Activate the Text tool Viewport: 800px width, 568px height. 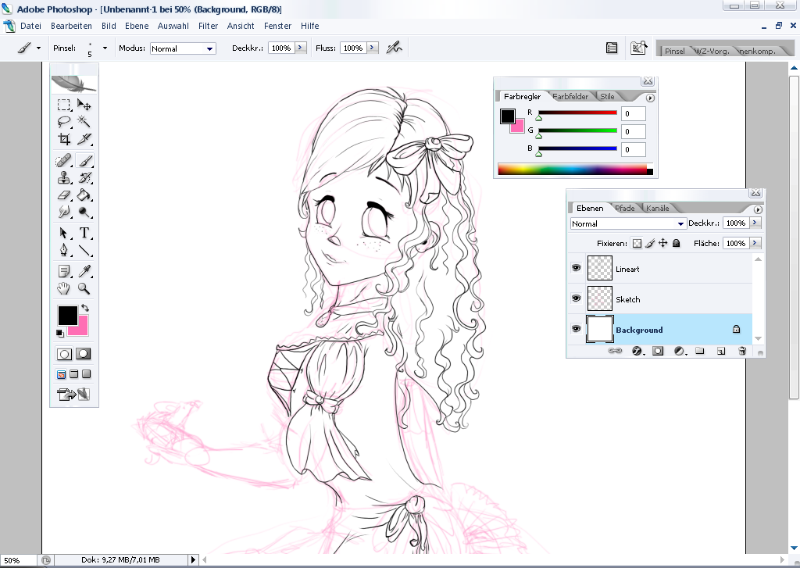click(84, 233)
